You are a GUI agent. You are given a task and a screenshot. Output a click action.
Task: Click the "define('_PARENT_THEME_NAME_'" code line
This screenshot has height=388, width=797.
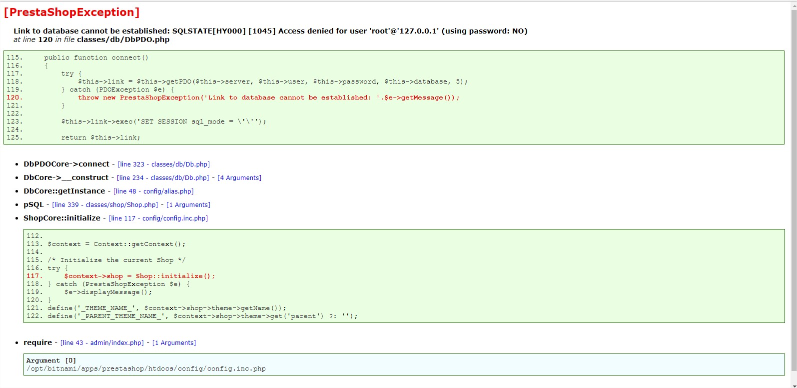pos(203,316)
